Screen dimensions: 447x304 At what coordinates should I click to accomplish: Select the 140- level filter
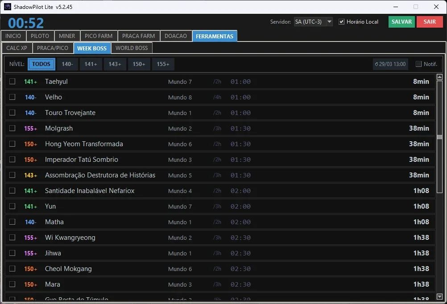coord(67,64)
